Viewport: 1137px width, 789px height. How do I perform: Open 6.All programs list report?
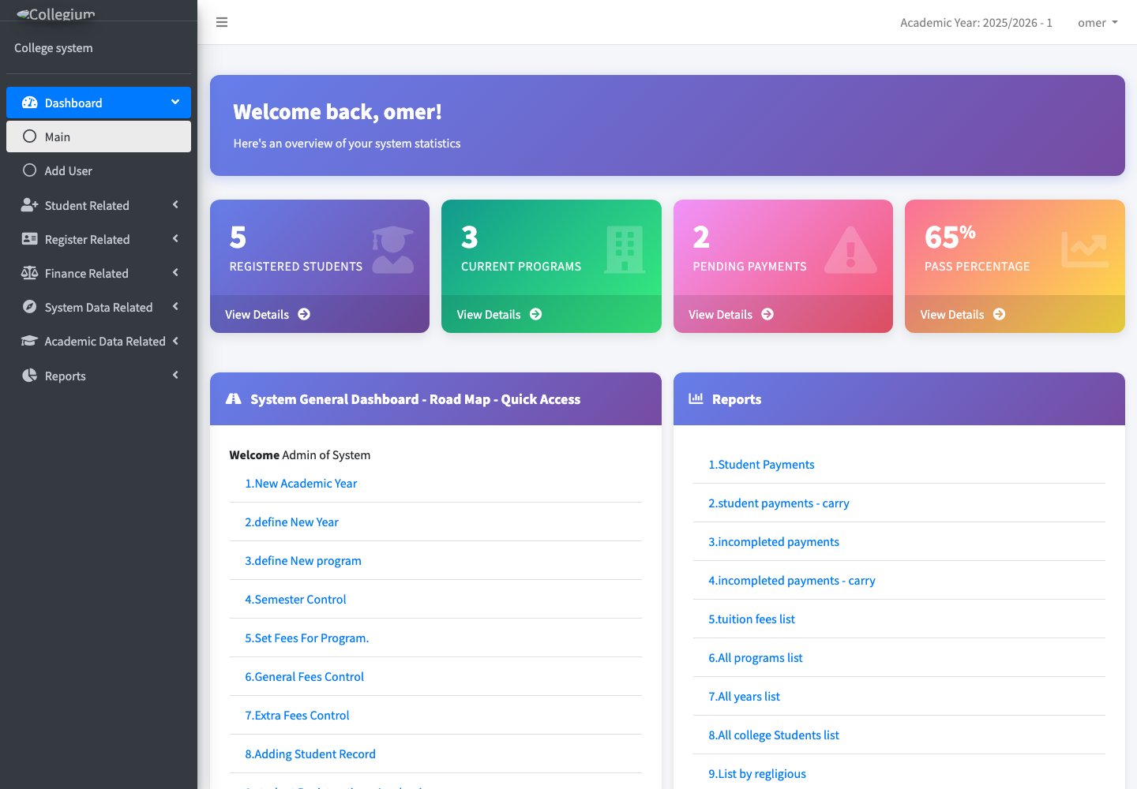pyautogui.click(x=756, y=657)
